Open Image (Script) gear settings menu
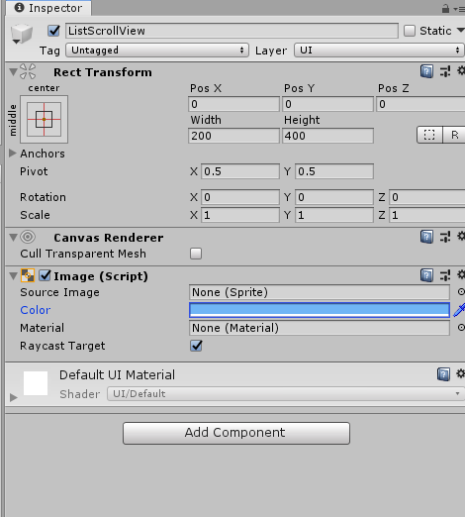 tap(461, 274)
